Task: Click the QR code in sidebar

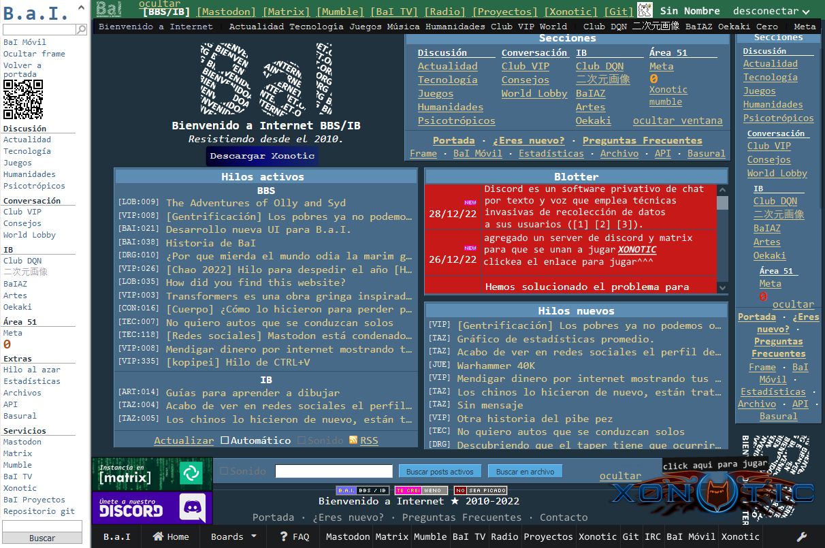Action: pos(23,99)
